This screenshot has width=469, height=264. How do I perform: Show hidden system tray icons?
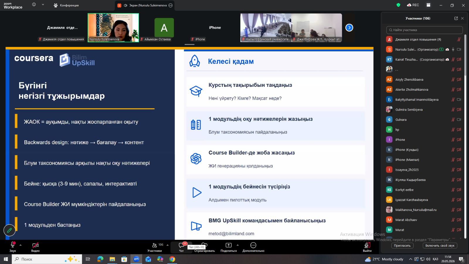tap(410, 259)
